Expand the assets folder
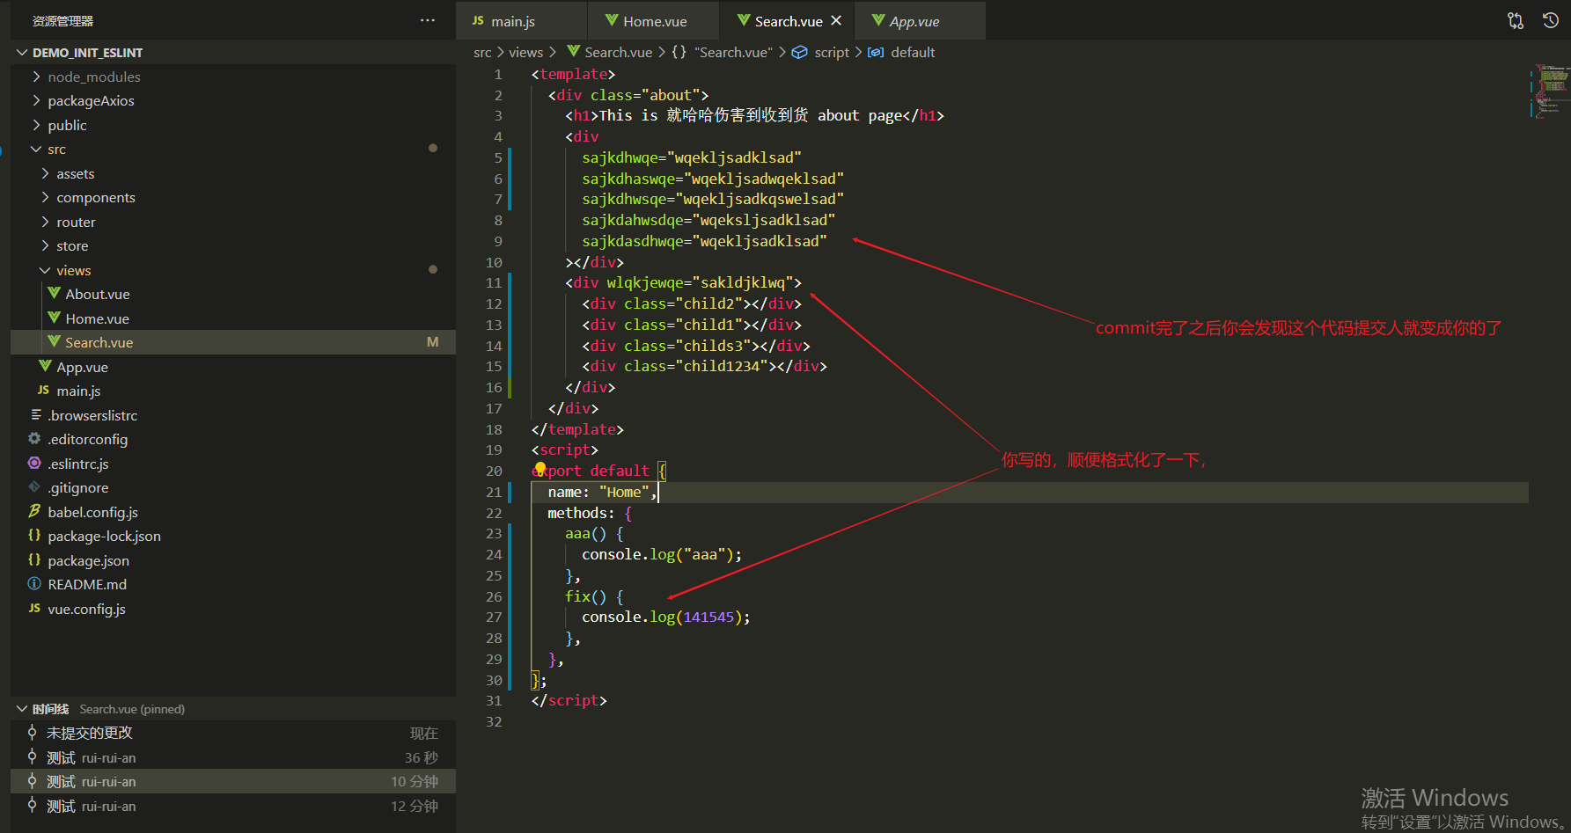1571x833 pixels. (x=45, y=173)
